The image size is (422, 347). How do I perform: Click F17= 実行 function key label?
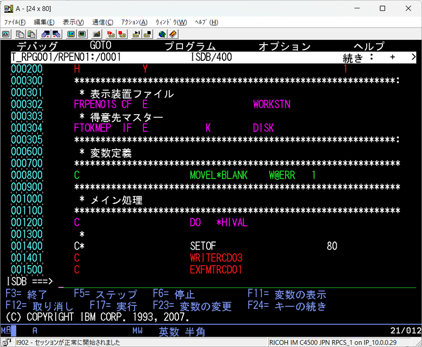(113, 306)
